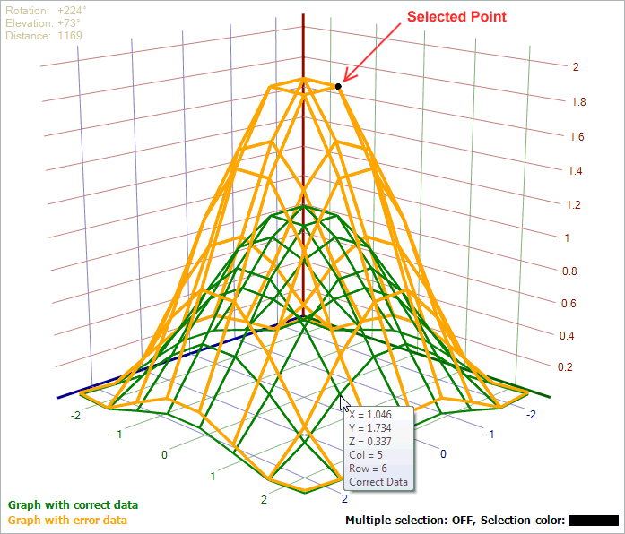
Task: Click the Z-axis label '1.4'
Action: tap(575, 171)
